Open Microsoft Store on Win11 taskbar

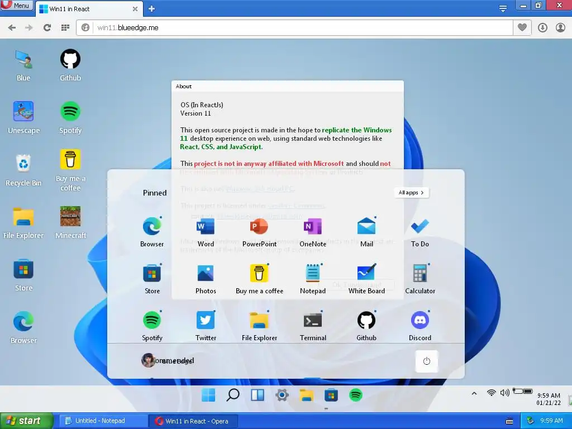(331, 395)
